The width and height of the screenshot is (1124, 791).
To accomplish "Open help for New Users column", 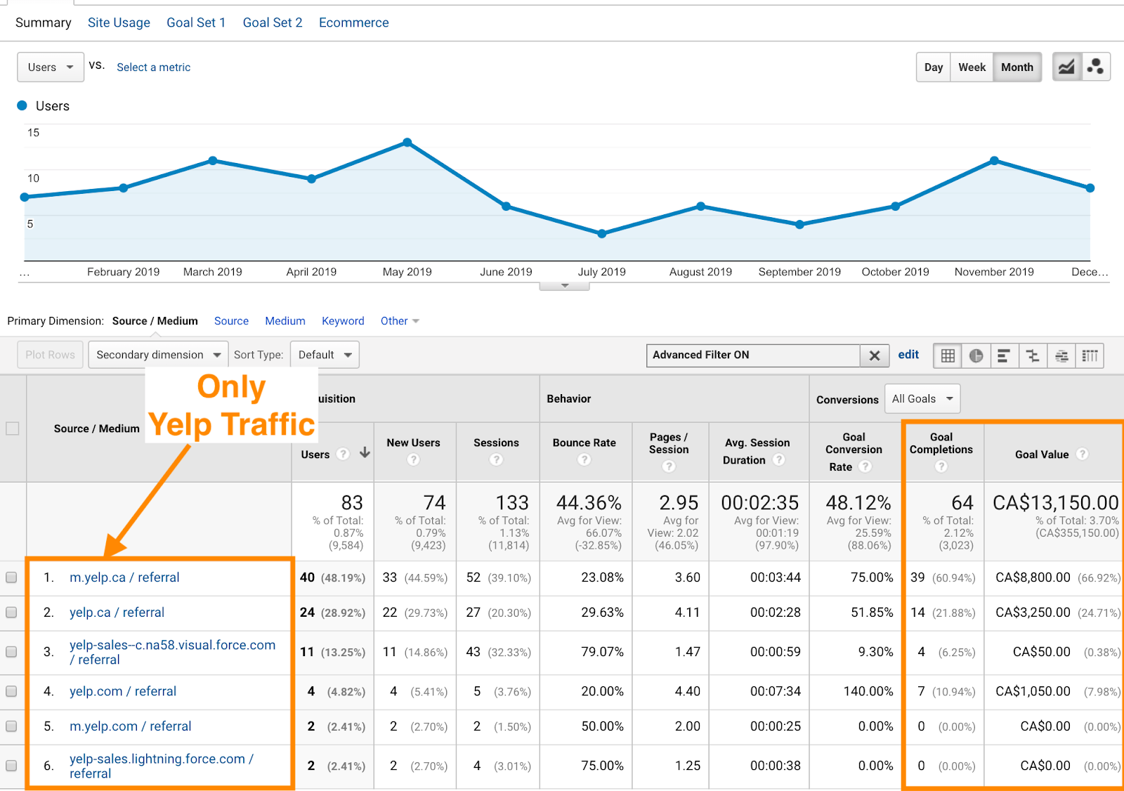I will [414, 459].
